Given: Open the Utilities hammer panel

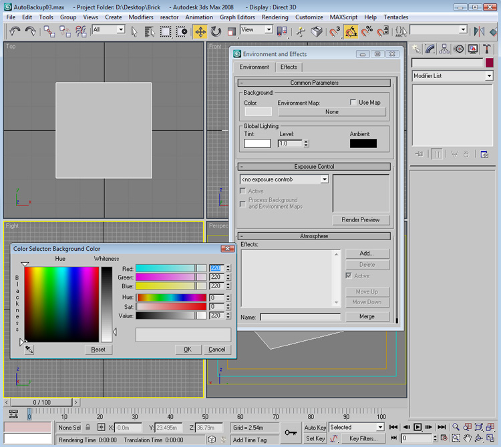Looking at the screenshot, I should [487, 49].
